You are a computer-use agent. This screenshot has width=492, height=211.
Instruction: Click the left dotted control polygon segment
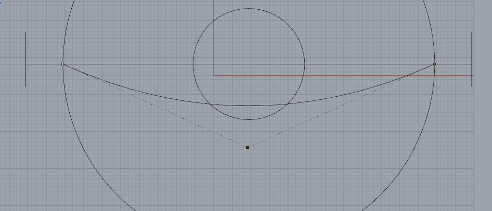click(155, 105)
